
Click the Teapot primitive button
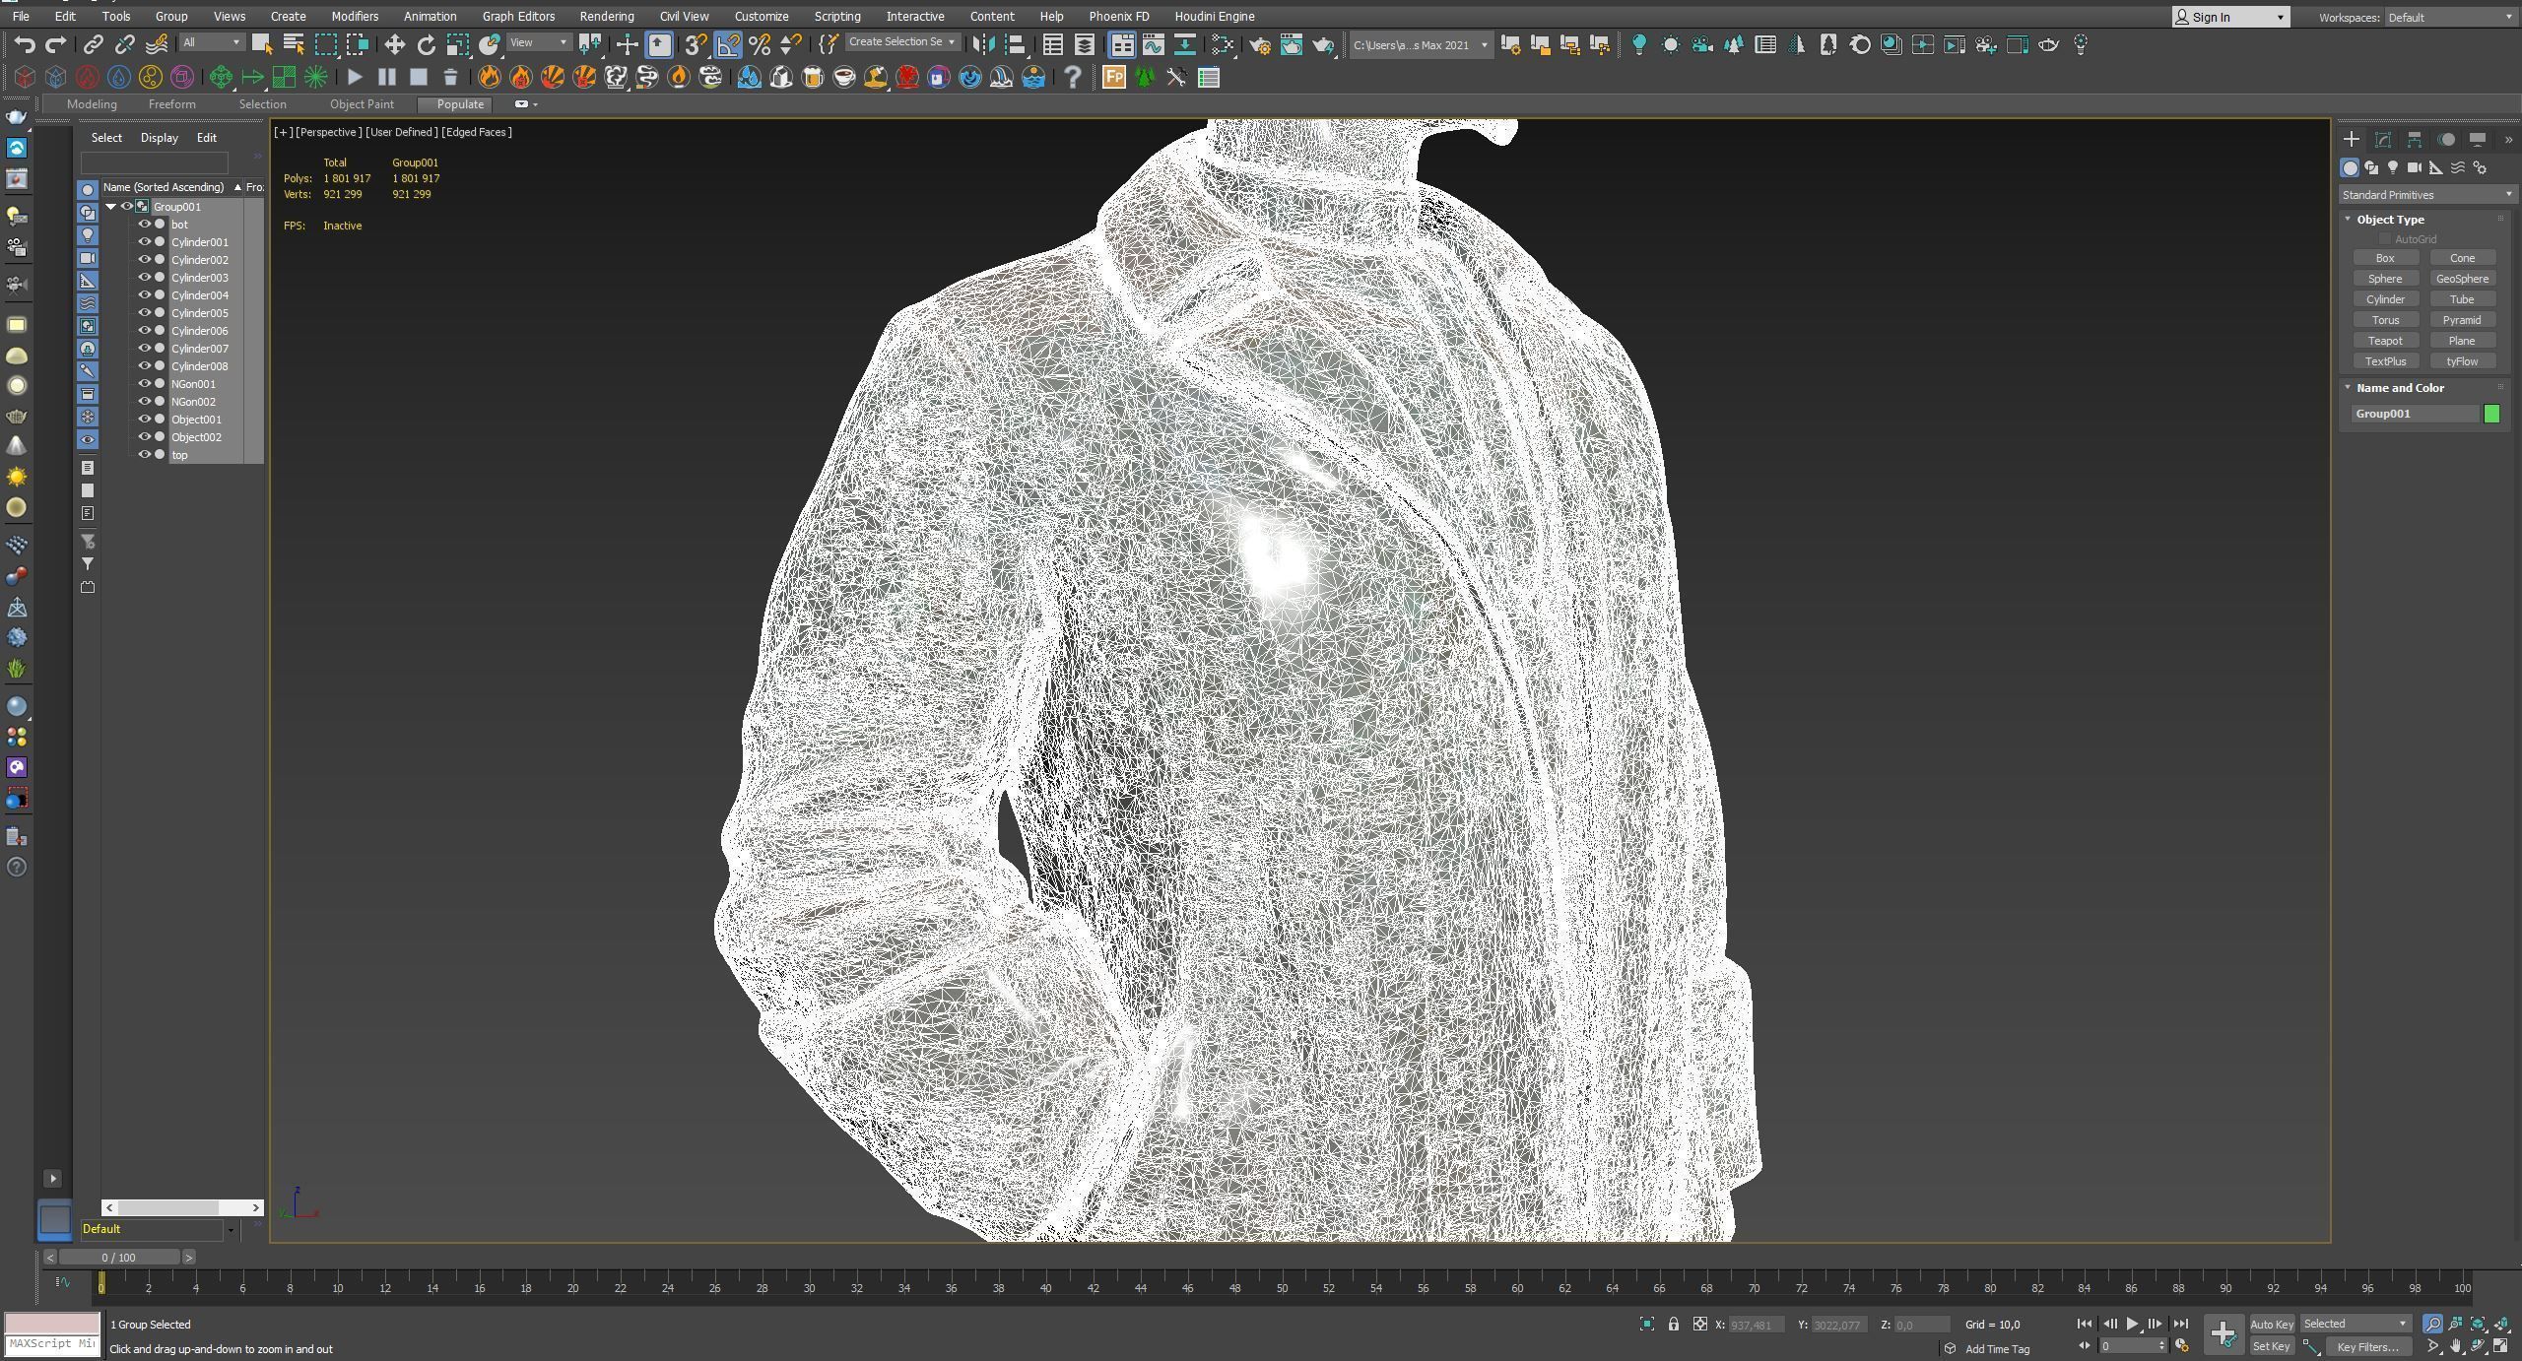(x=2385, y=341)
